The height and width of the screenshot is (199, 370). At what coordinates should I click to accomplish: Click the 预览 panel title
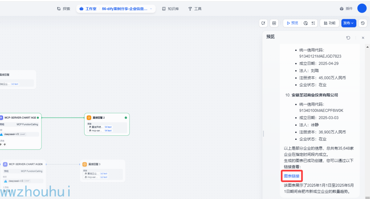270,37
